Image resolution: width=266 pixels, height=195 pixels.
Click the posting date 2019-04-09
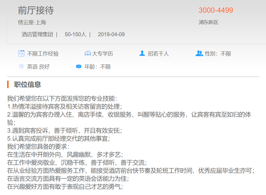tap(111, 35)
